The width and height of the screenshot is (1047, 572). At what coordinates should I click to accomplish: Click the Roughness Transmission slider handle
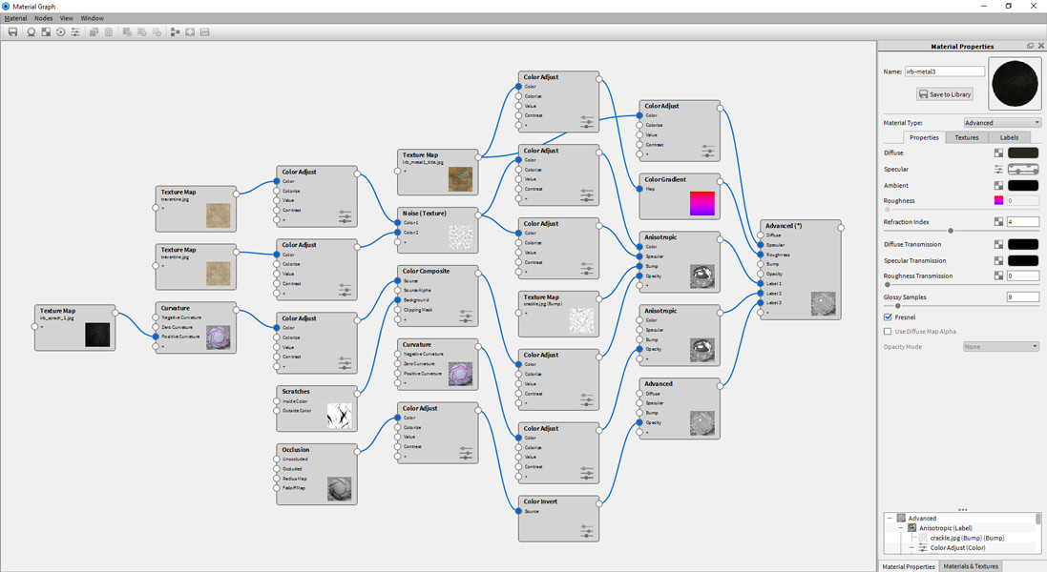pyautogui.click(x=887, y=285)
